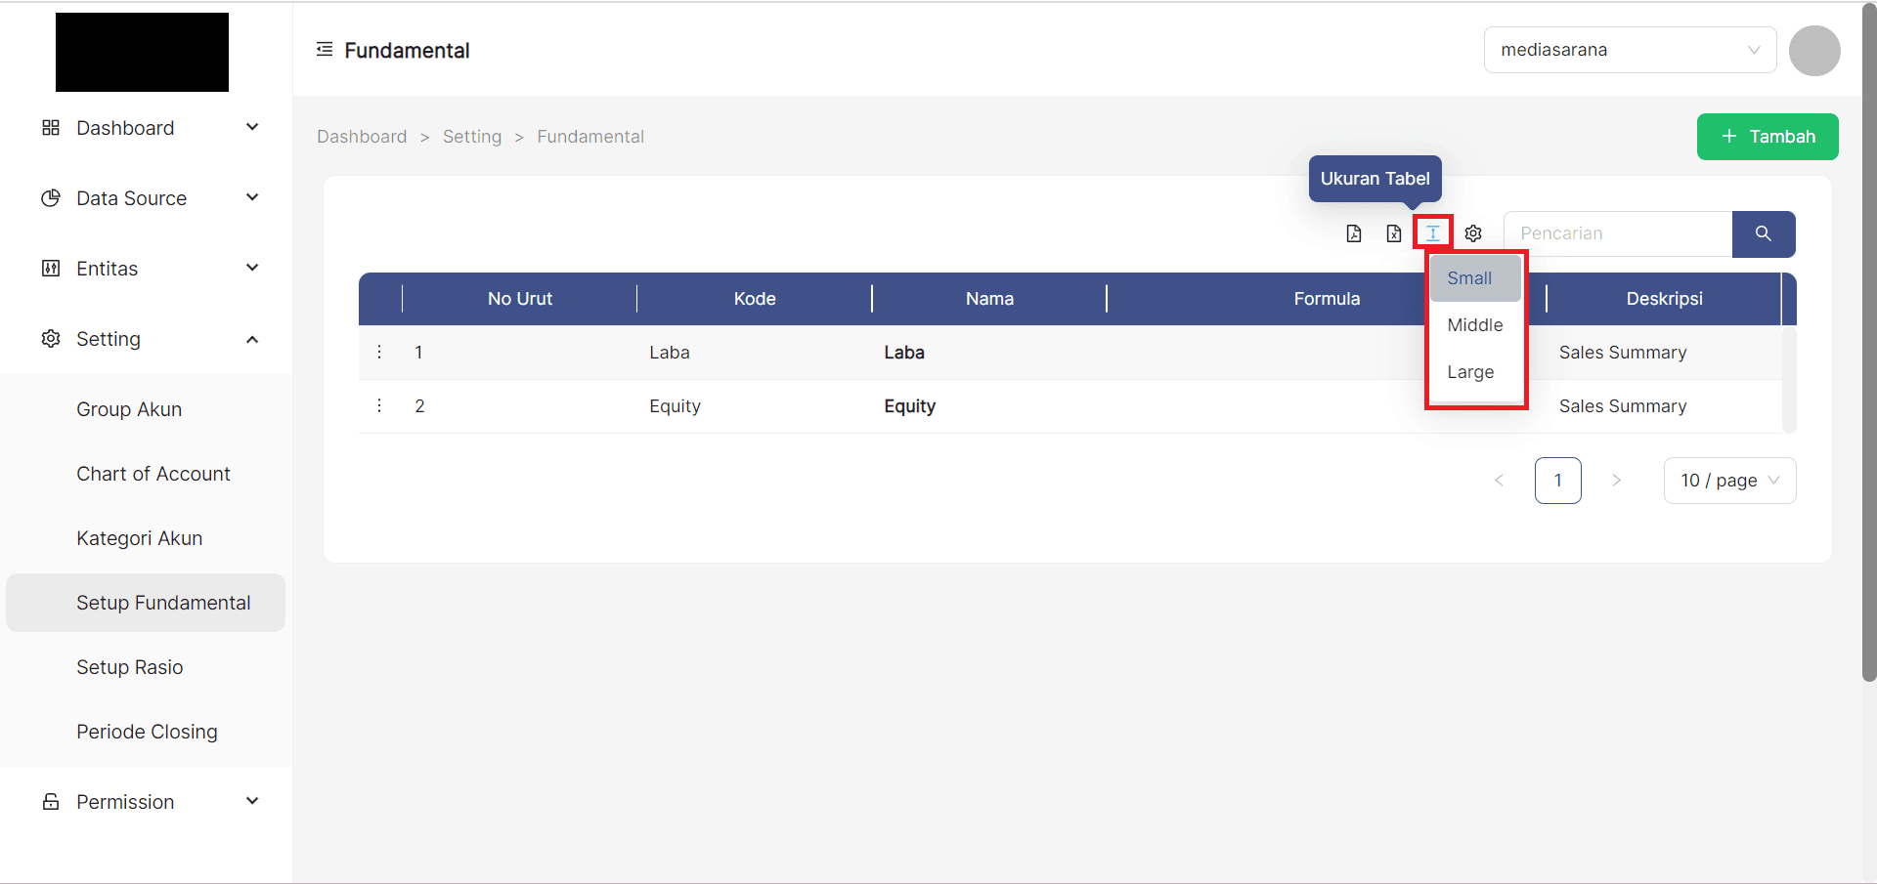Select Large table size
This screenshot has width=1877, height=884.
pos(1469,371)
